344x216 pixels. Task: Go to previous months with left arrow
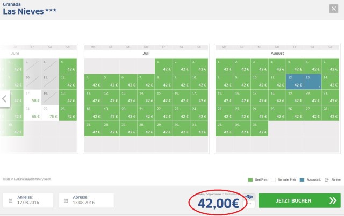tap(5, 99)
